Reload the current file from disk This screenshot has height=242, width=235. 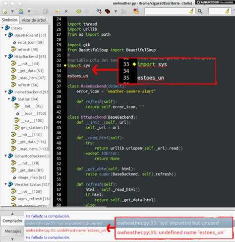(58, 11)
